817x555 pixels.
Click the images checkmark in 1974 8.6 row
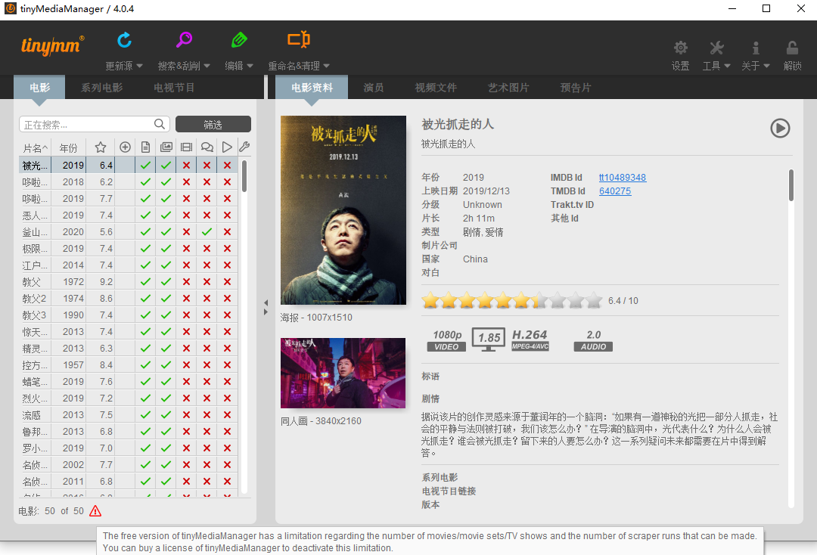coord(166,299)
